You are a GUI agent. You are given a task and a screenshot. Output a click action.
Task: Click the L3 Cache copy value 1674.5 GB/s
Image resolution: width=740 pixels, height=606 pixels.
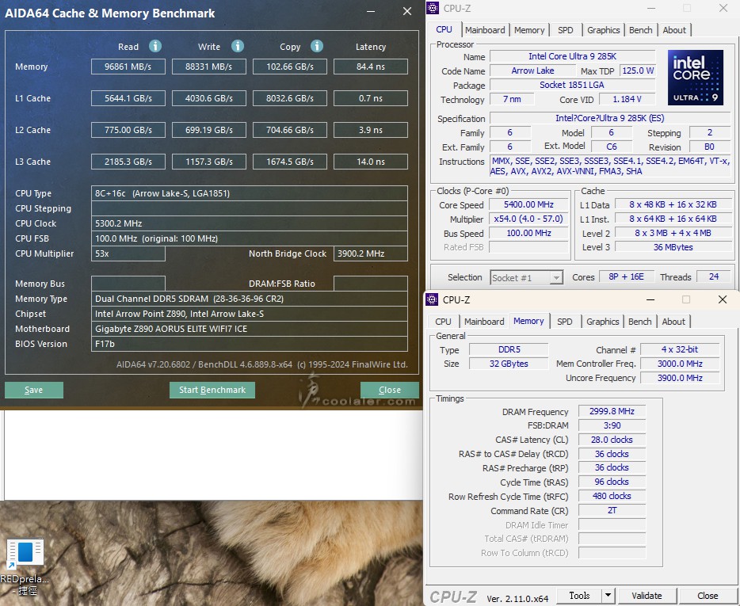(290, 162)
